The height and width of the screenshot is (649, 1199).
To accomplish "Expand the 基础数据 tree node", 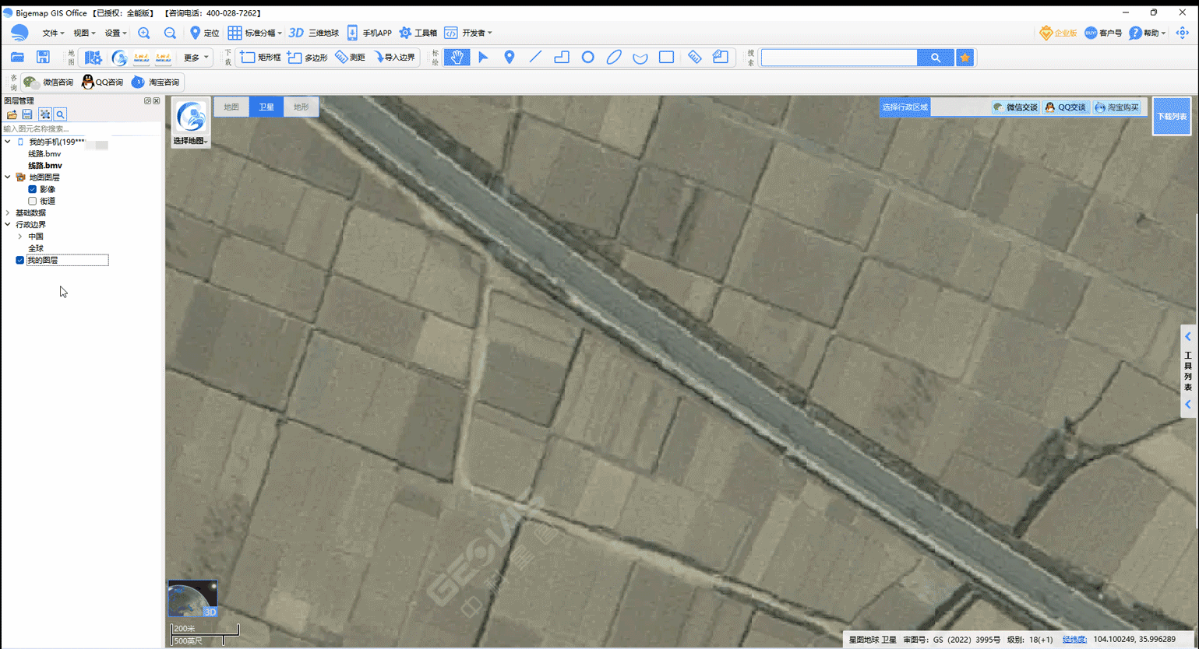I will (8, 212).
